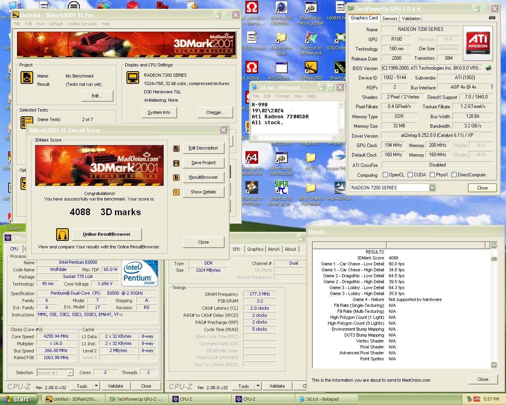Viewport: 506px width, 405px height.
Task: Click Change display settings button
Action: click(x=215, y=113)
